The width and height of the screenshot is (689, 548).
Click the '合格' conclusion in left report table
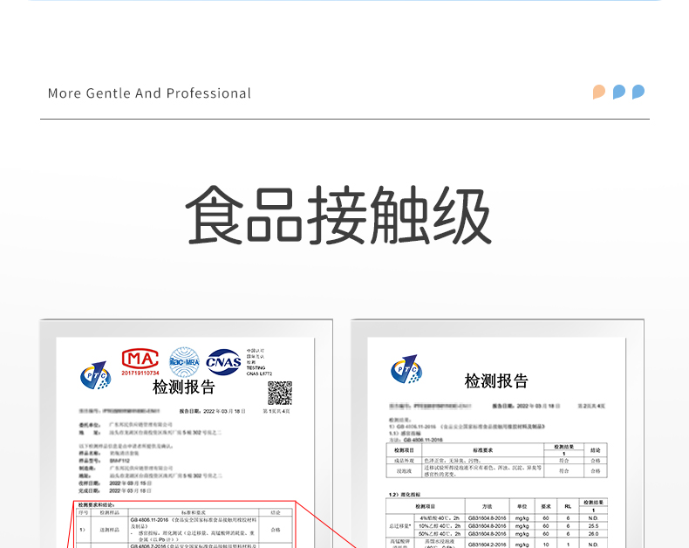point(276,530)
